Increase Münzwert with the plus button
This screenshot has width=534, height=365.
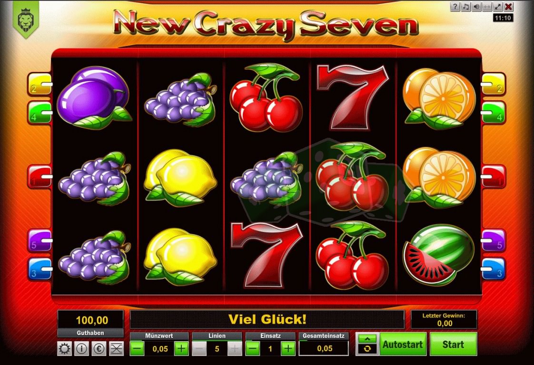pyautogui.click(x=181, y=349)
